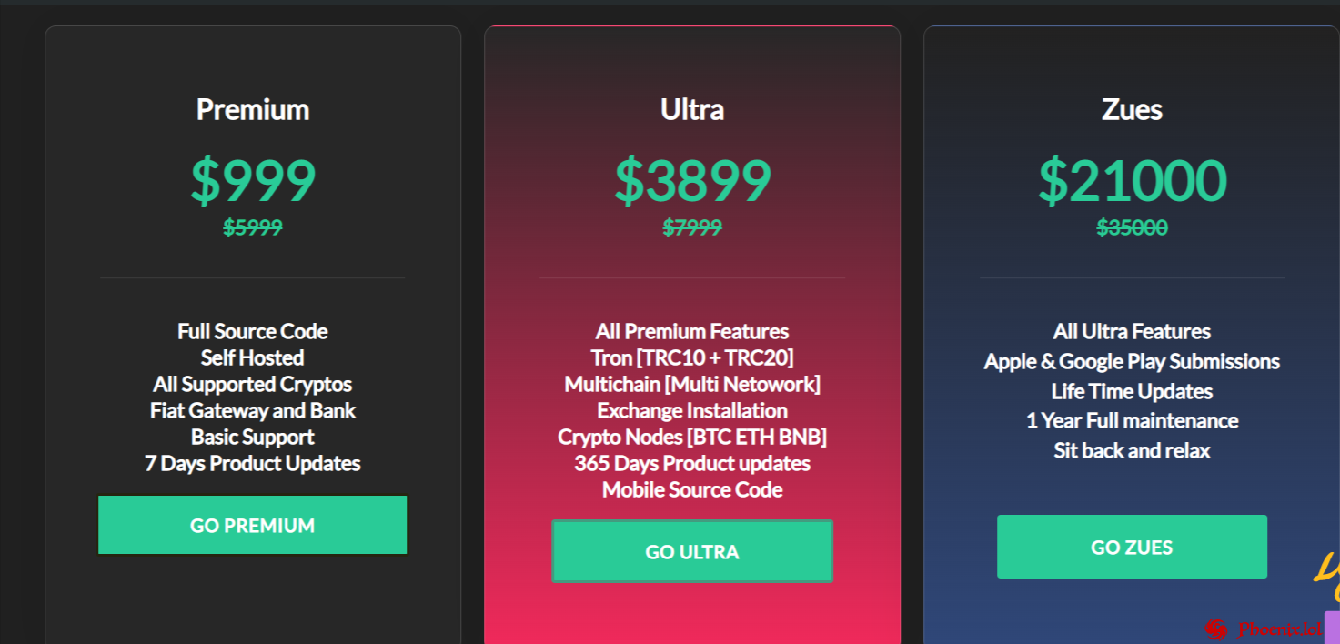Click the Mobile Source Code feature line
The width and height of the screenshot is (1340, 644).
point(692,490)
